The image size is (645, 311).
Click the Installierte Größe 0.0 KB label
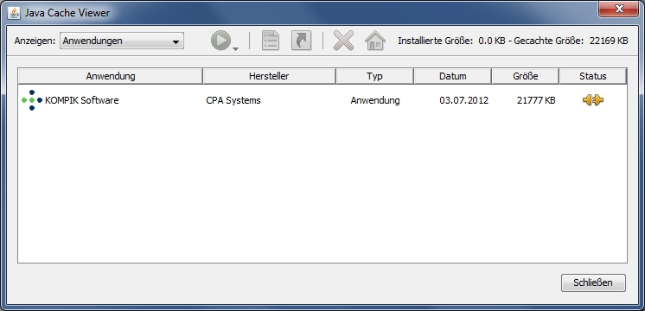pyautogui.click(x=451, y=41)
